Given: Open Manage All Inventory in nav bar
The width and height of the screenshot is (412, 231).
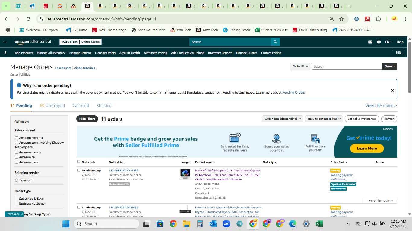Looking at the screenshot, I should [x=51, y=53].
